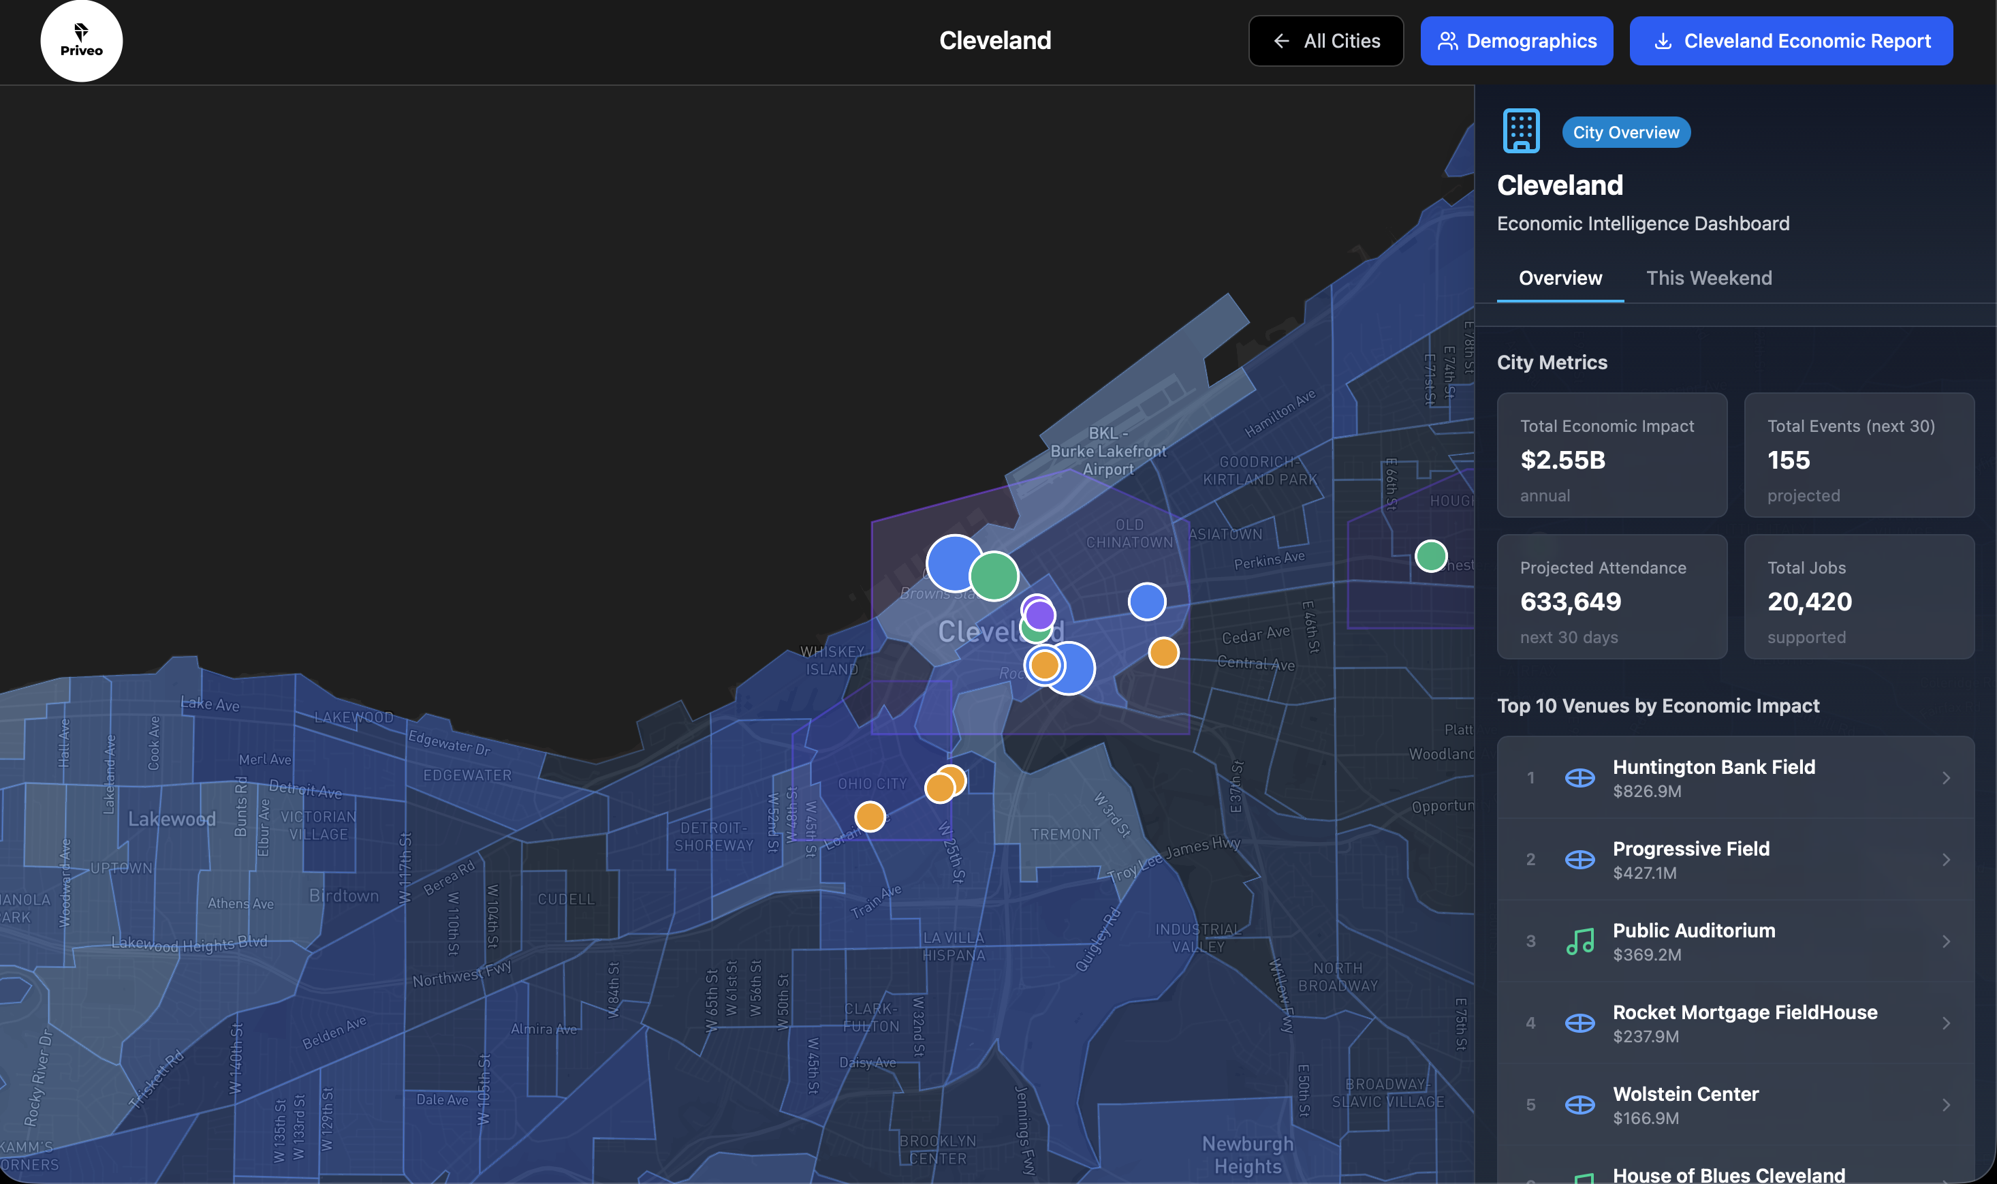
Task: Click the building icon beside City Overview badge
Action: tap(1520, 131)
